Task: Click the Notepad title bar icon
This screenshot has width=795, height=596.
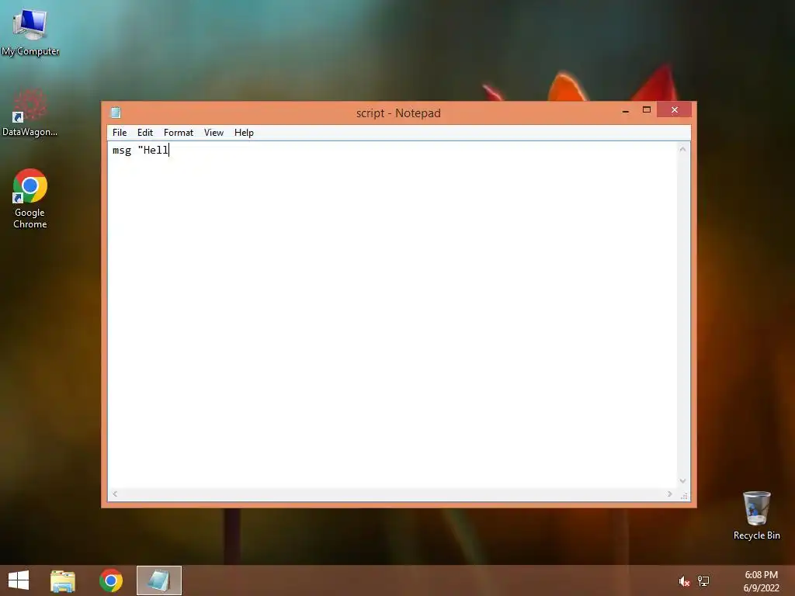Action: click(x=116, y=113)
